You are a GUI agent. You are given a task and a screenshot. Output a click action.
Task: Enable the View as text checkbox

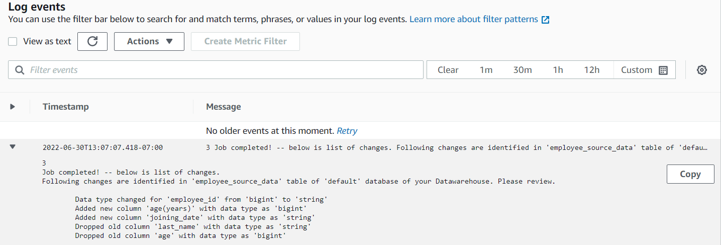coord(13,41)
